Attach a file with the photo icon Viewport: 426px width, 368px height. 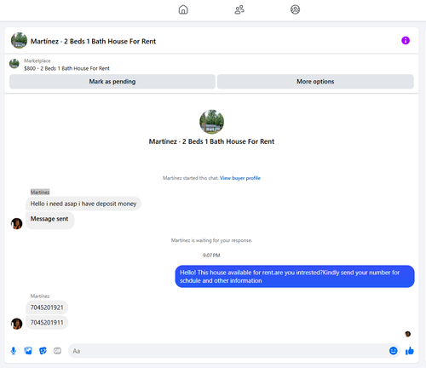pos(28,351)
